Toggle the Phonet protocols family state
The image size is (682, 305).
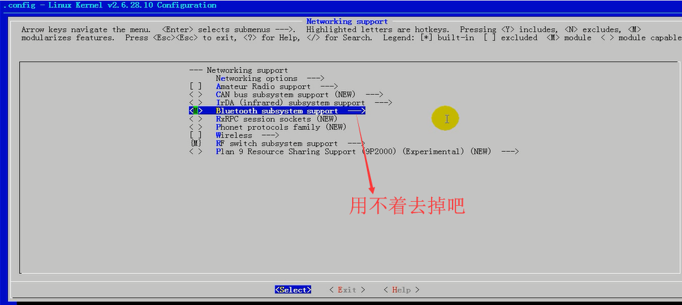pos(196,127)
